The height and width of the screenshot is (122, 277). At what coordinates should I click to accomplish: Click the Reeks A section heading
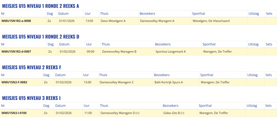41,6
